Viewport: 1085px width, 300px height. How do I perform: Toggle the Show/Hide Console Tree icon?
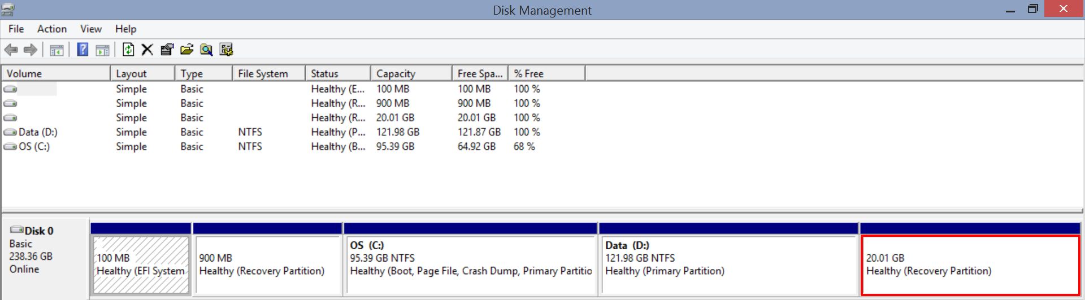57,50
